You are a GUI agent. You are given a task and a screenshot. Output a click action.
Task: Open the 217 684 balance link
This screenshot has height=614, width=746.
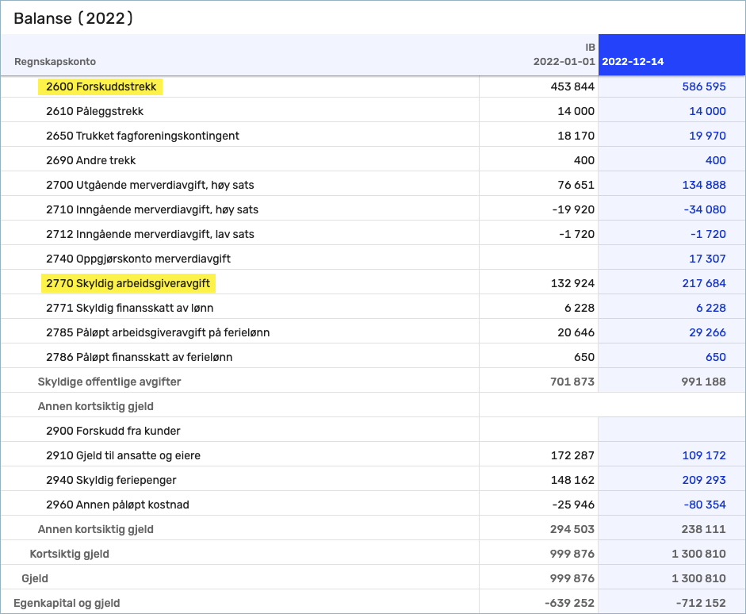(x=704, y=284)
